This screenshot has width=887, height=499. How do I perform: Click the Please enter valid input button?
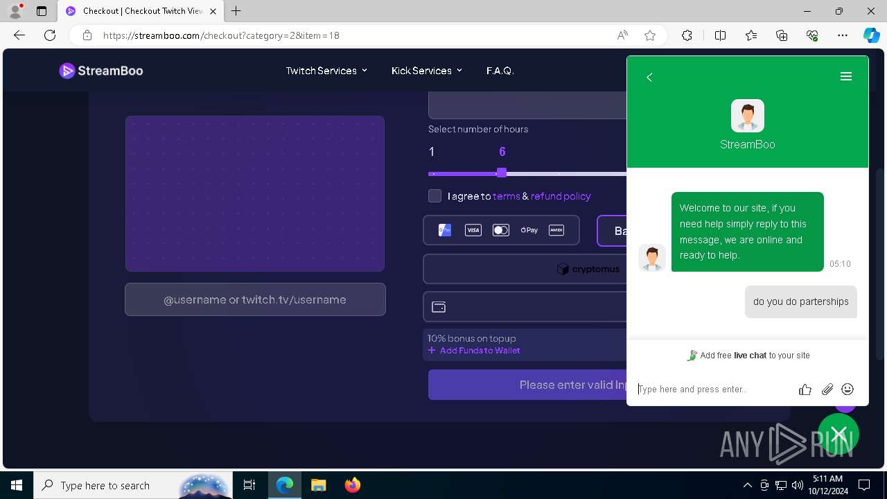527,385
